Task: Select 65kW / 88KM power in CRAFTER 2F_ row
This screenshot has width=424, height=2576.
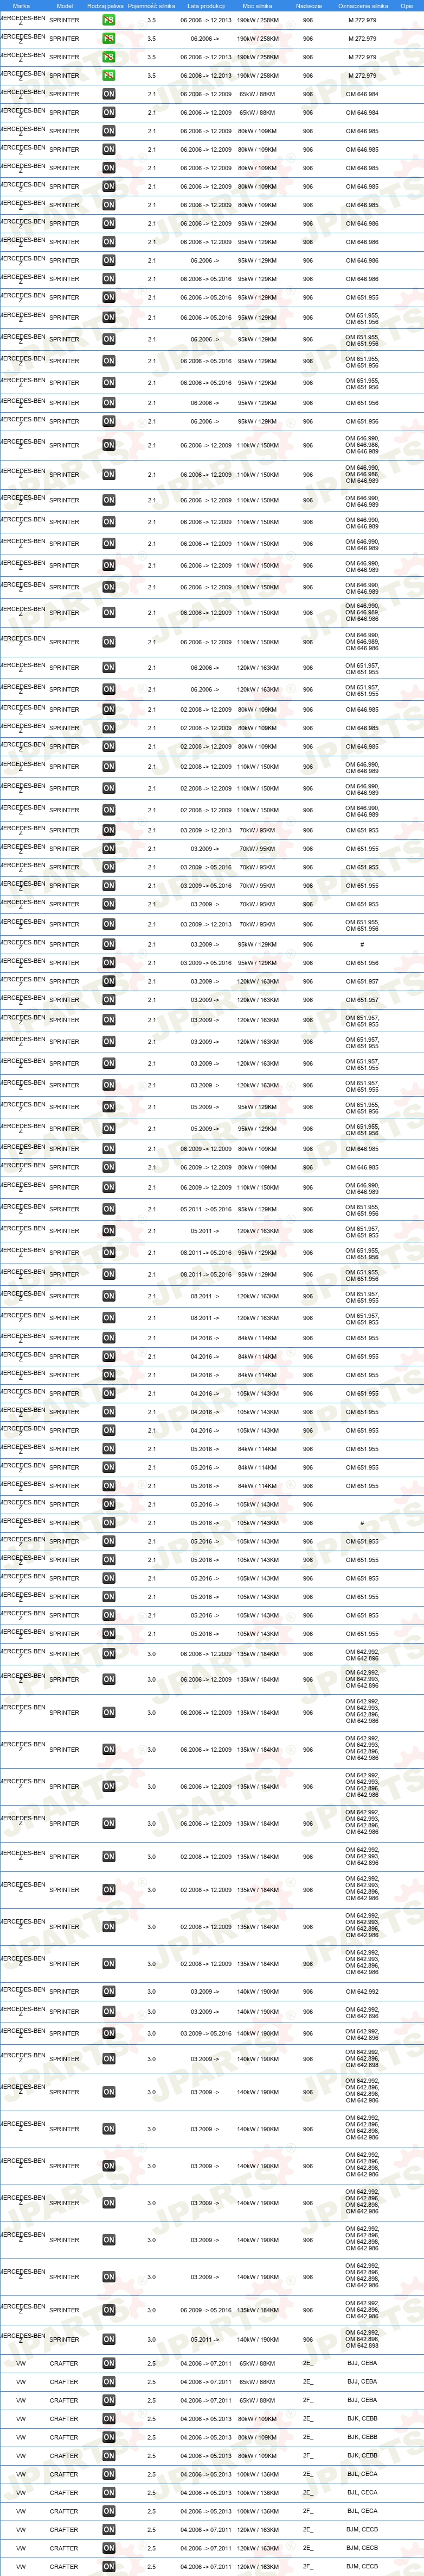Action: pyautogui.click(x=258, y=2400)
